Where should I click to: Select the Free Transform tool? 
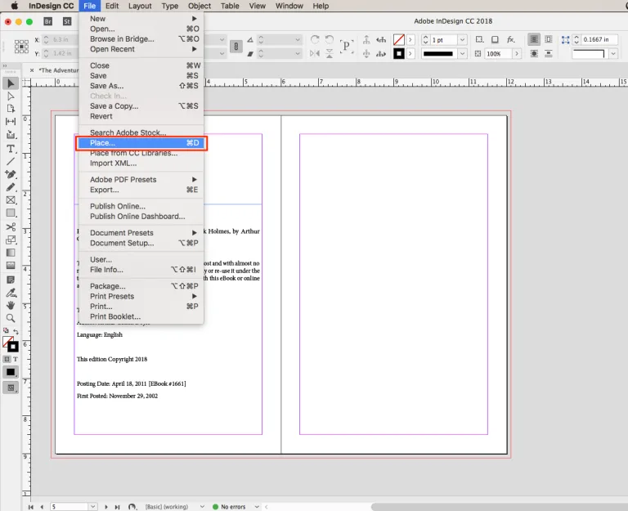coord(11,240)
